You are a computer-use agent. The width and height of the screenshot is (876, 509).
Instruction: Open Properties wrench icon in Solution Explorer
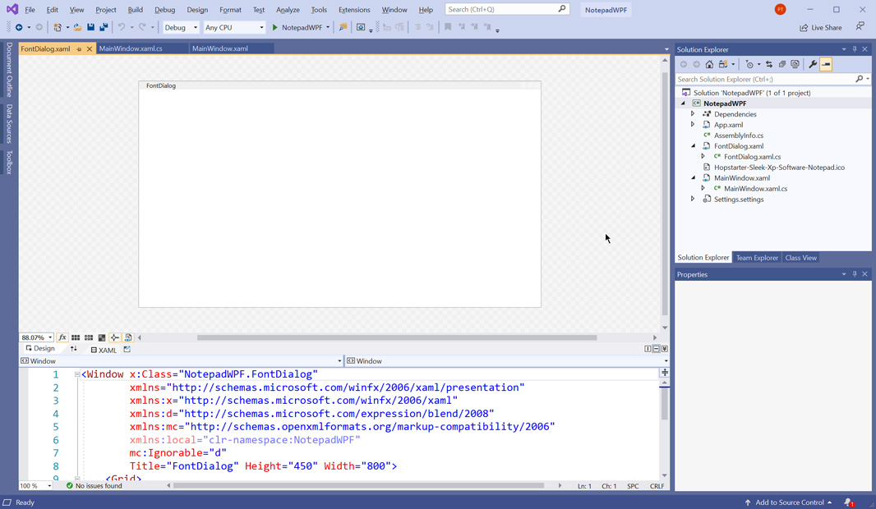coord(813,64)
